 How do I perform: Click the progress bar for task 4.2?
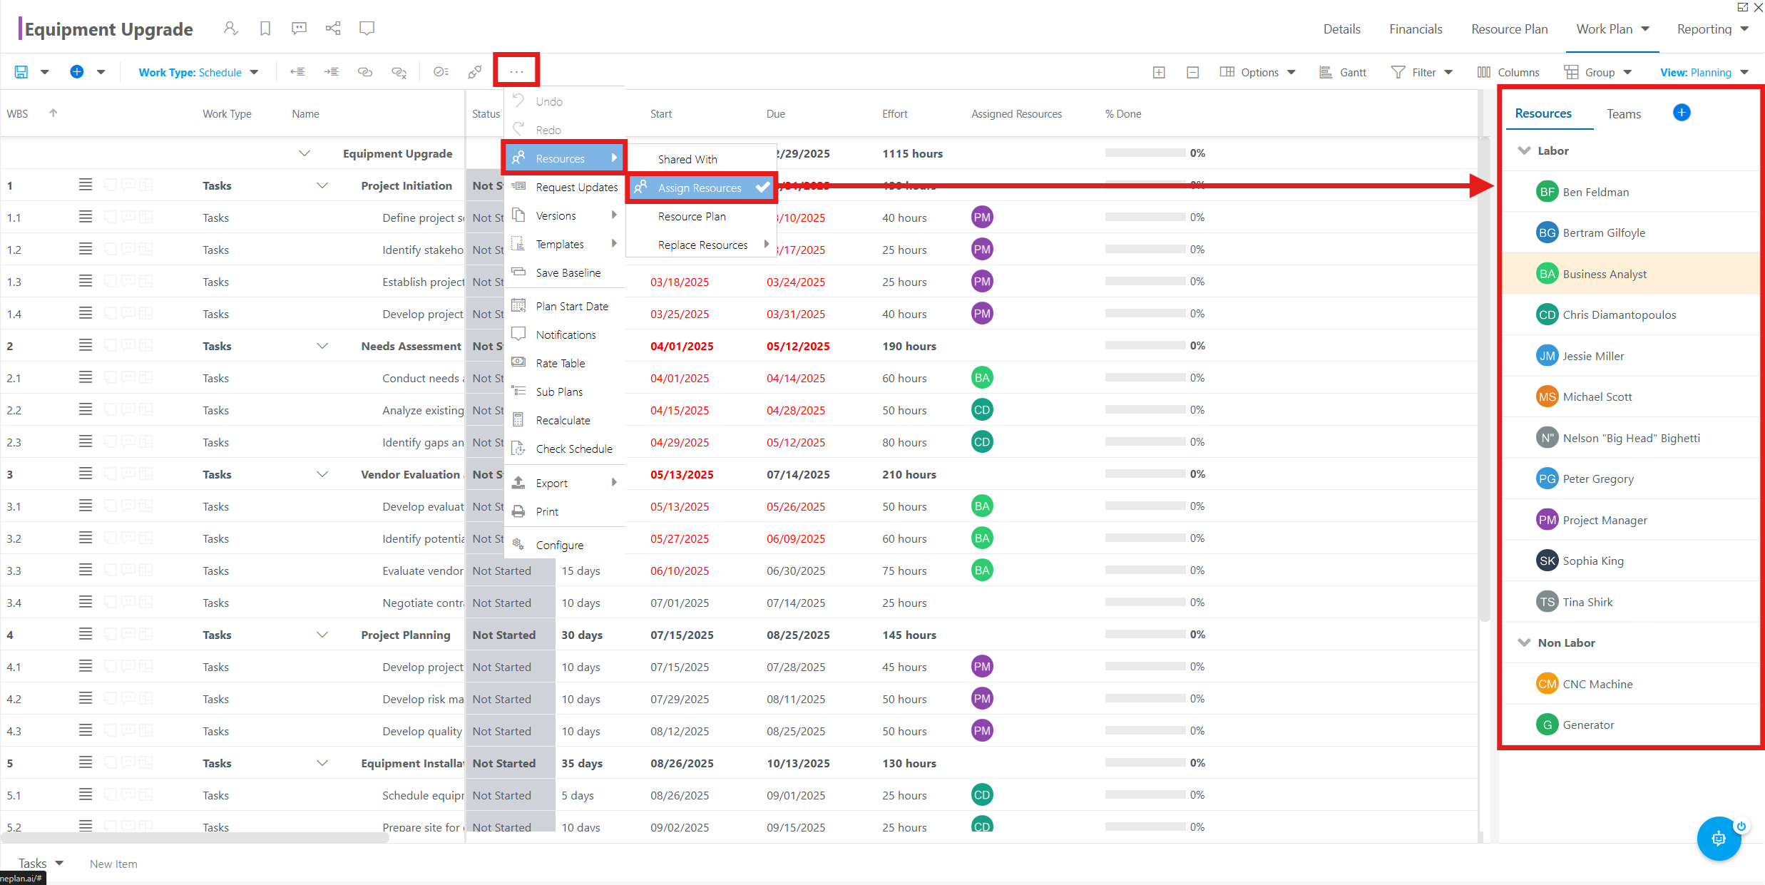pos(1145,699)
